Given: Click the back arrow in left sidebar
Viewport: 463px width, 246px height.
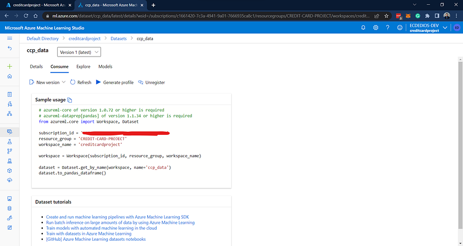Looking at the screenshot, I should [x=10, y=48].
